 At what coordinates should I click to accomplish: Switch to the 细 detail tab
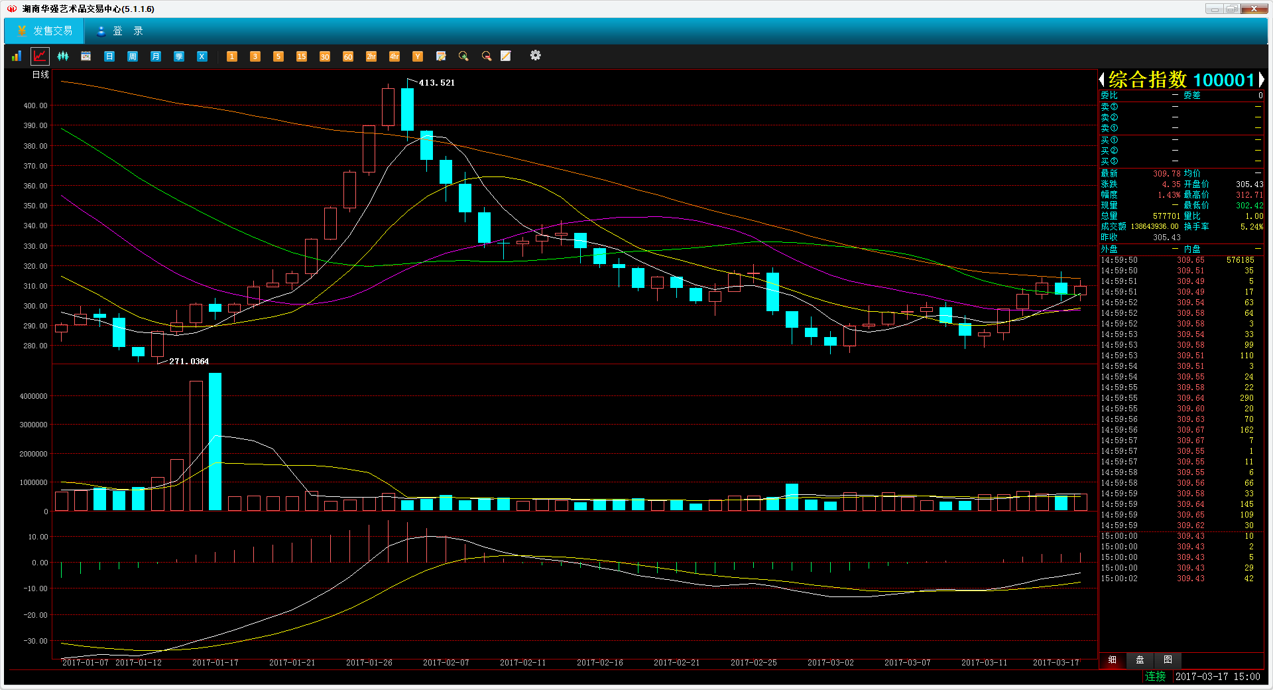tap(1113, 660)
